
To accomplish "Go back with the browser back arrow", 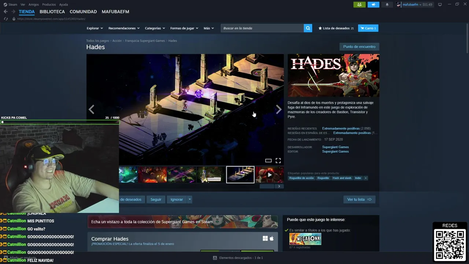I will [x=5, y=12].
